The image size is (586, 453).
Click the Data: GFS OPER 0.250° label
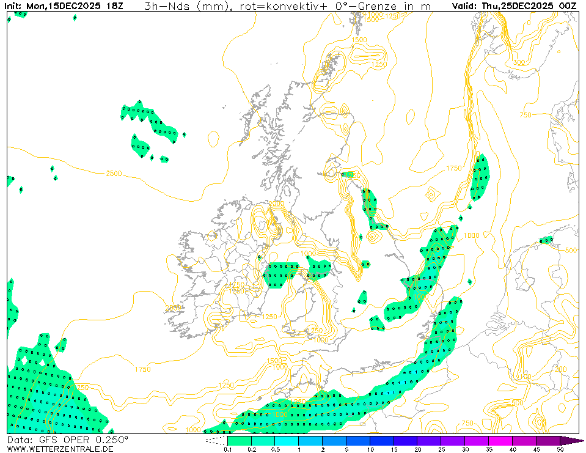click(x=67, y=440)
